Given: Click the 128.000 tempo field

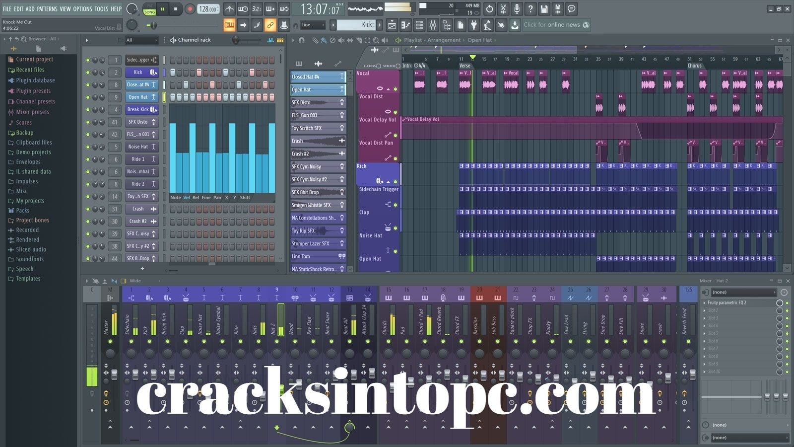Looking at the screenshot, I should click(x=208, y=9).
